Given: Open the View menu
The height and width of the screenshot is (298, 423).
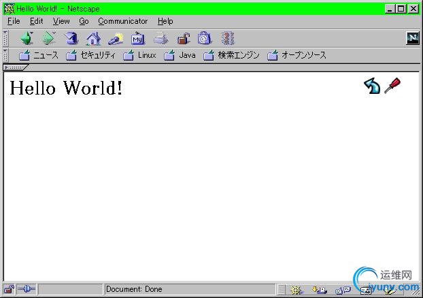Looking at the screenshot, I should pyautogui.click(x=61, y=21).
